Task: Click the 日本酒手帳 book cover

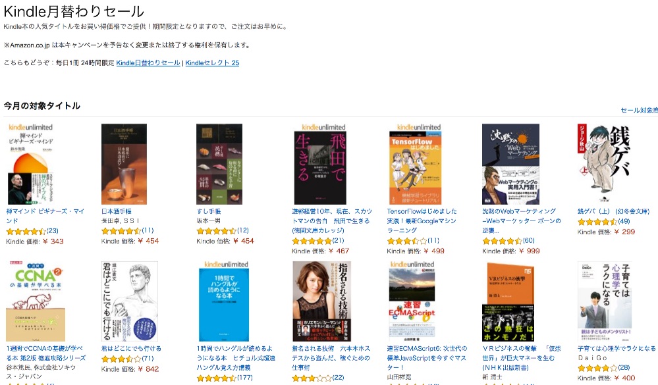Action: (124, 164)
